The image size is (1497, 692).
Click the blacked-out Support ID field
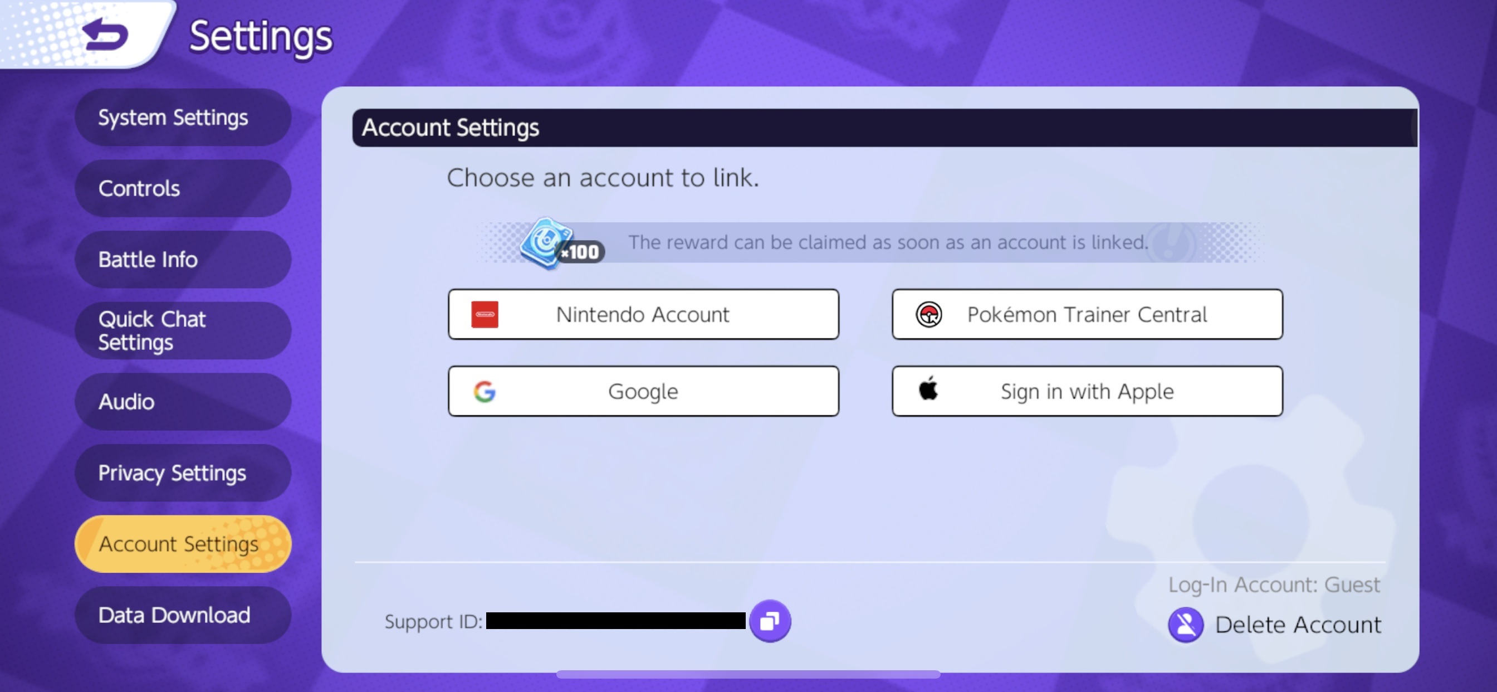615,621
